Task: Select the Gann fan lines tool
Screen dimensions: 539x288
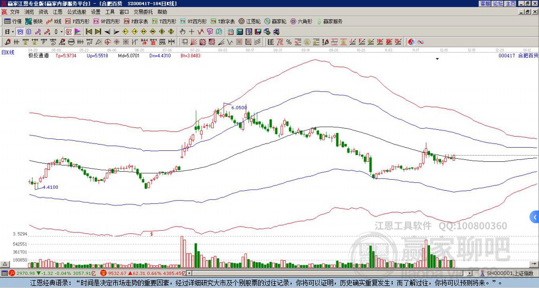Action: pos(194,42)
